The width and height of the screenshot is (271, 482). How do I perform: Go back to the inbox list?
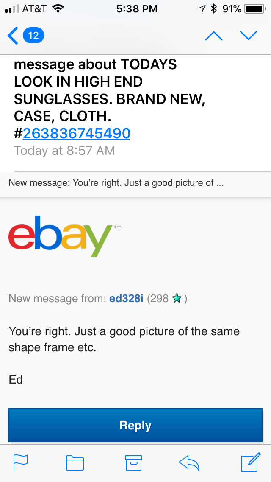click(13, 36)
